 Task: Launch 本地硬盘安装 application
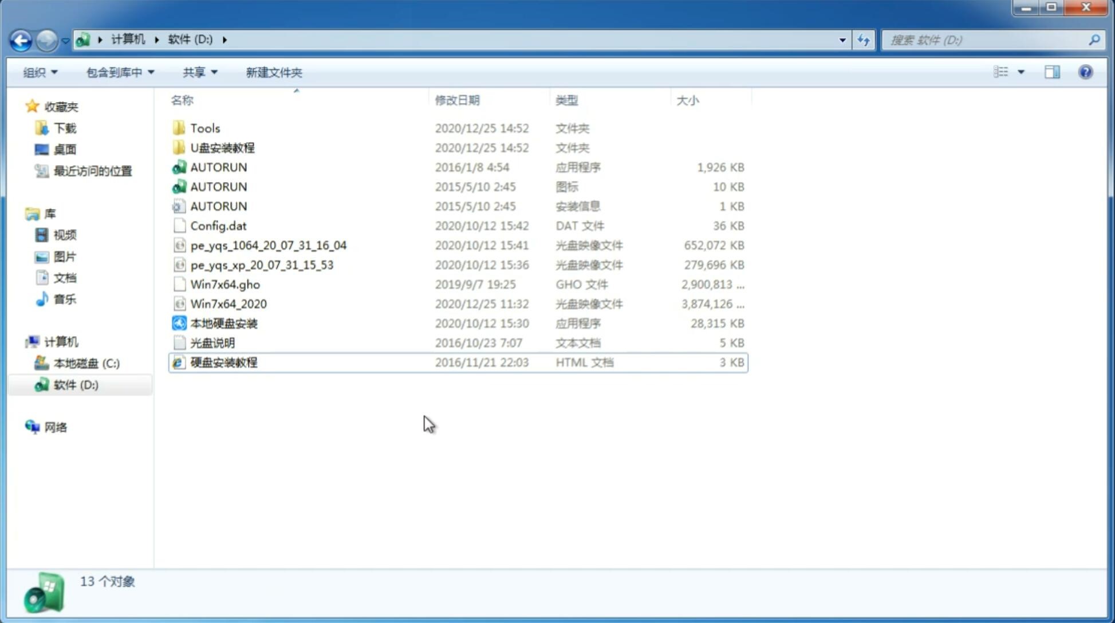pyautogui.click(x=223, y=323)
